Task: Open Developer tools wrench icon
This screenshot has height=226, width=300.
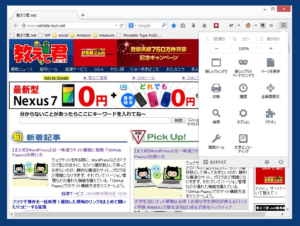Action: [216, 142]
